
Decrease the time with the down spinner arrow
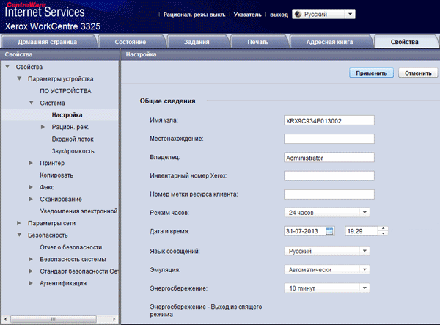pos(383,233)
